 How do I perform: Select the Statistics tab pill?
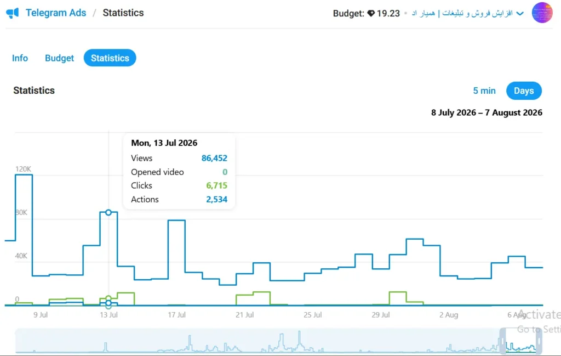pyautogui.click(x=110, y=58)
